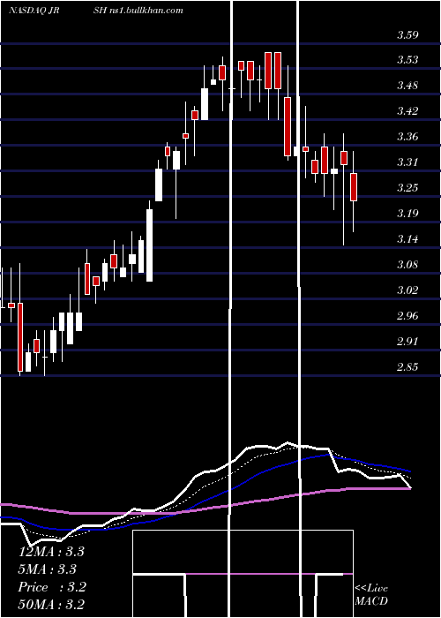Click the 3.19 price axis label
441x618 pixels.
[x=407, y=214]
